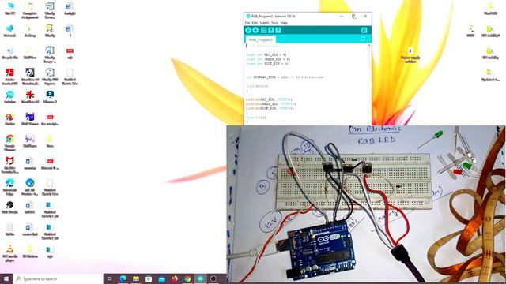Screen dimensions: 506x284
Task: Open the Help menu in Arduino
Action: tap(284, 23)
